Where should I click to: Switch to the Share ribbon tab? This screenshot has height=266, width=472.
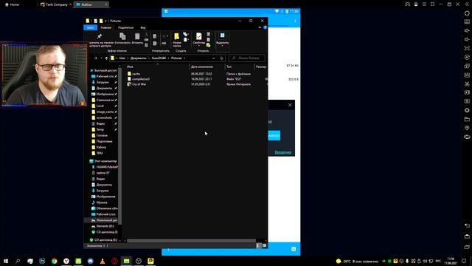[x=125, y=27]
